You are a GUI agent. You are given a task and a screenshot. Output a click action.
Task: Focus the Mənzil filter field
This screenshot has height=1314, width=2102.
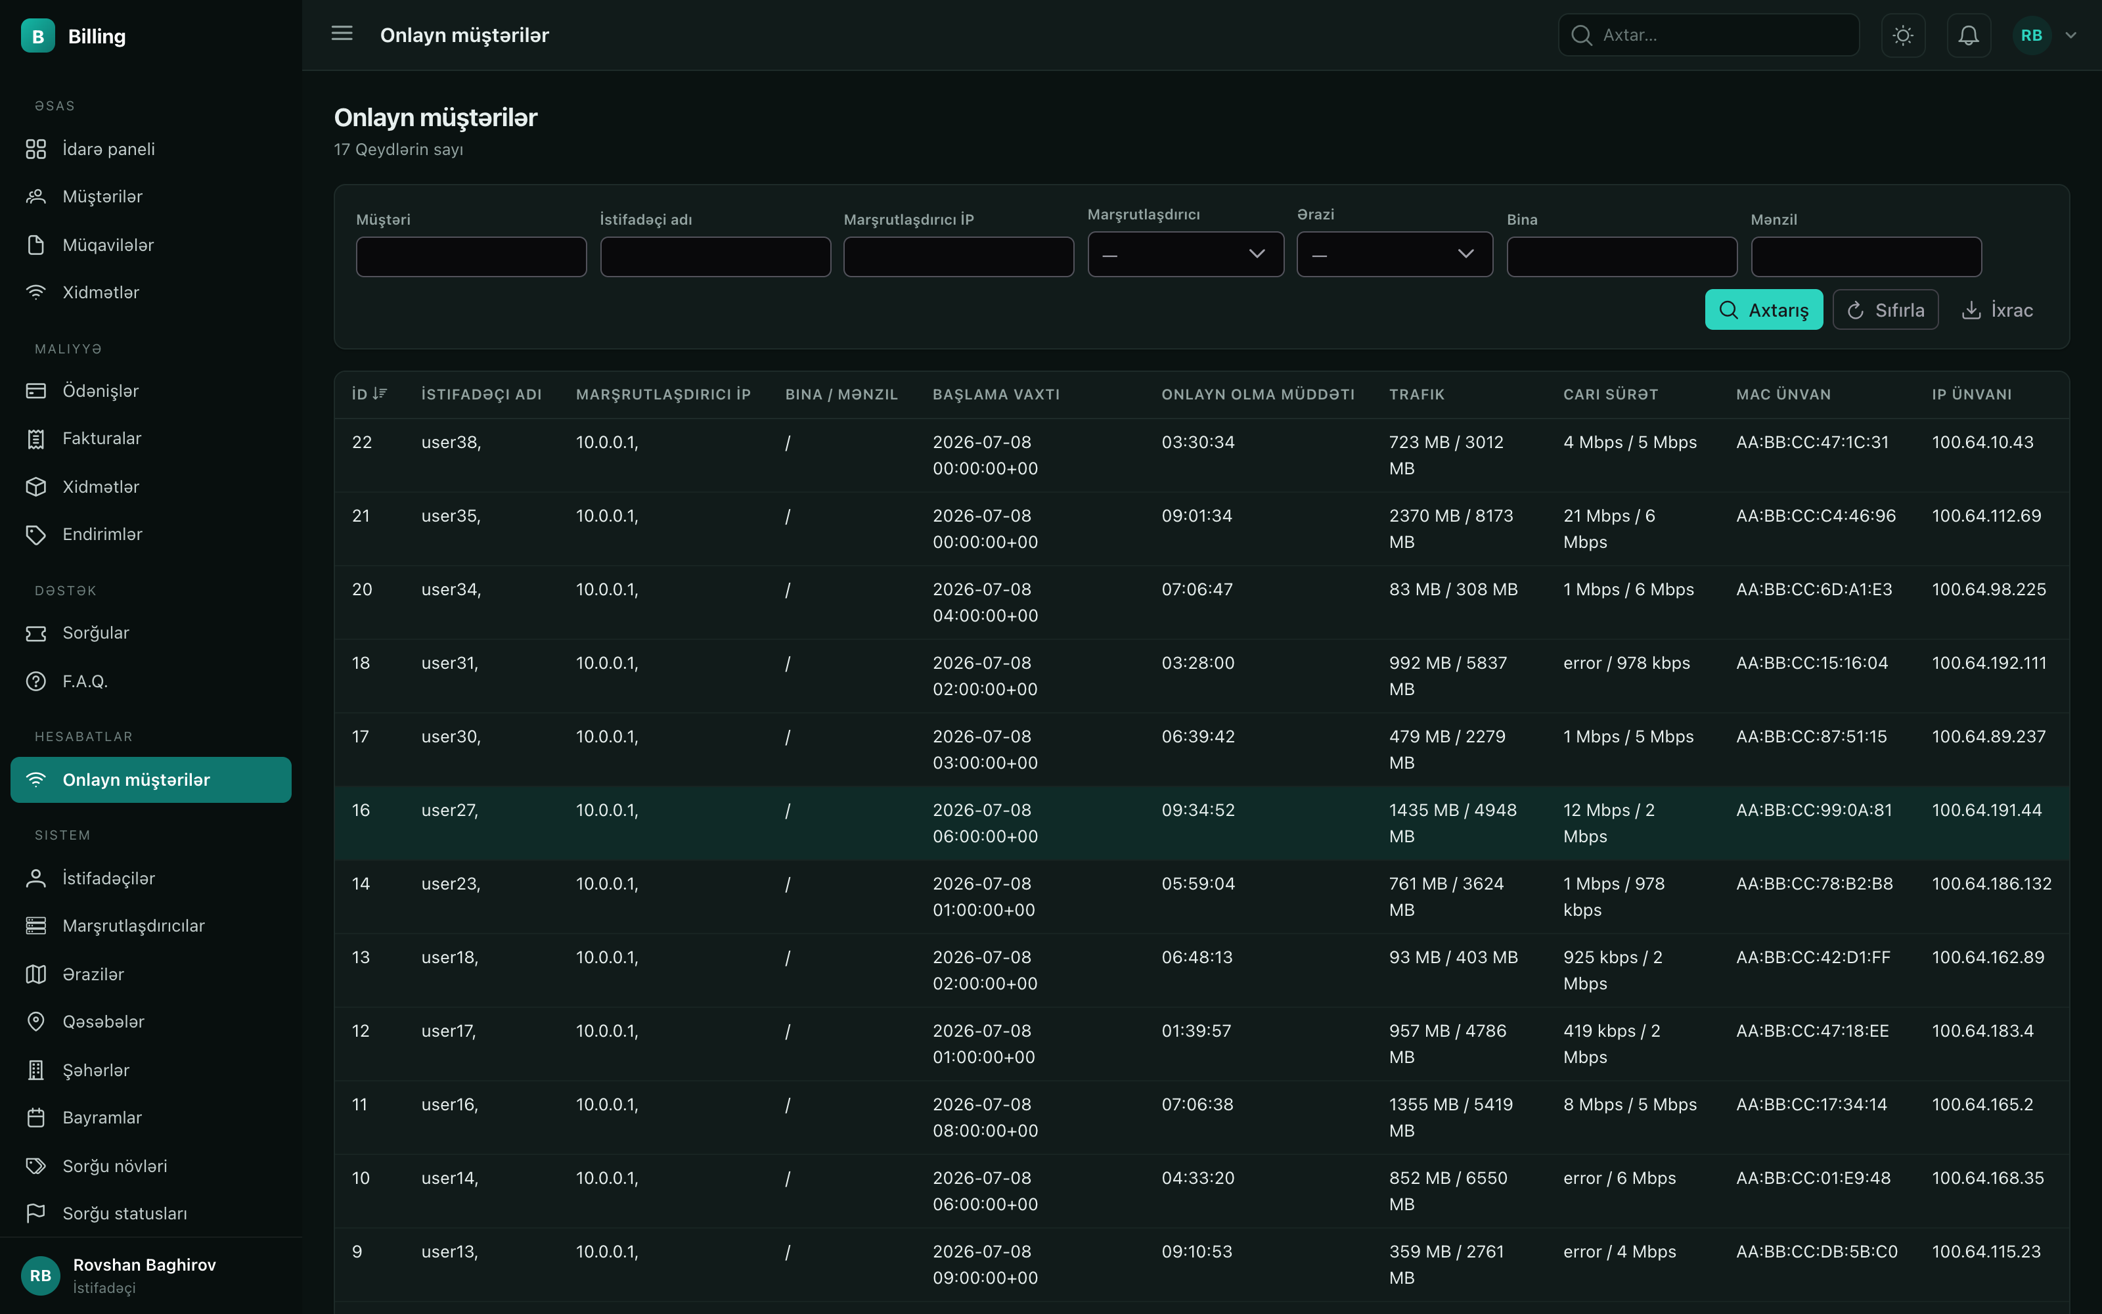(1866, 258)
